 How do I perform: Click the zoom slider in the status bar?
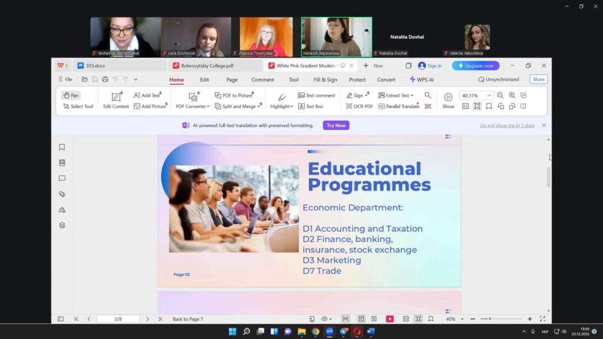click(x=490, y=319)
